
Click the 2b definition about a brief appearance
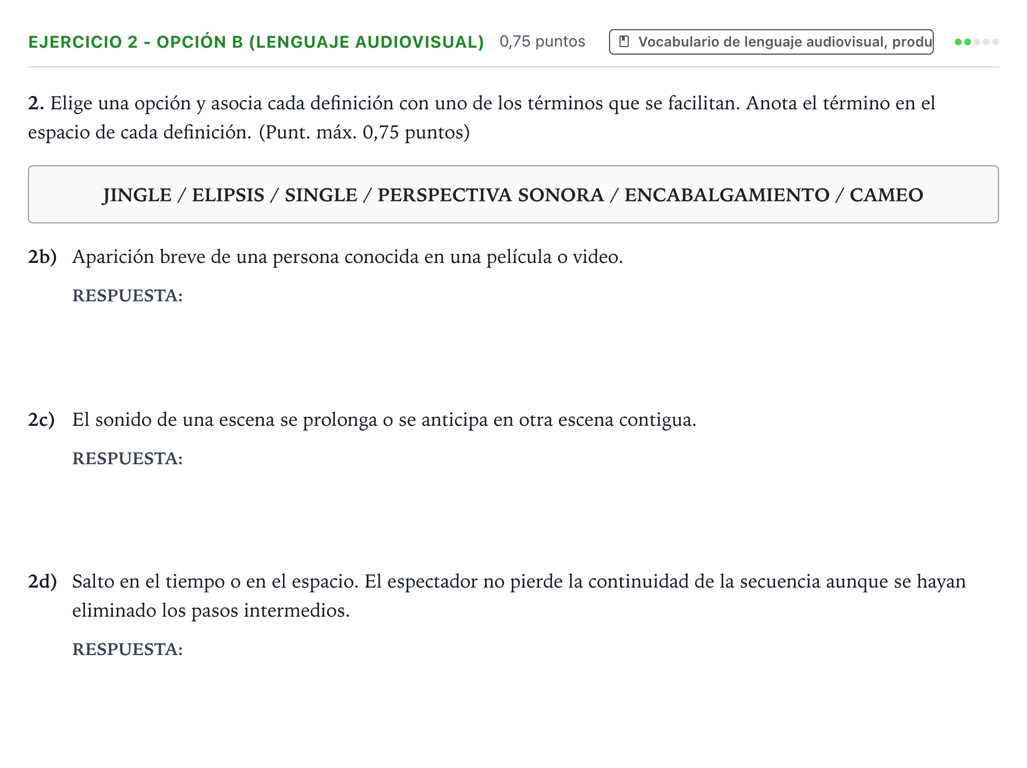[348, 257]
